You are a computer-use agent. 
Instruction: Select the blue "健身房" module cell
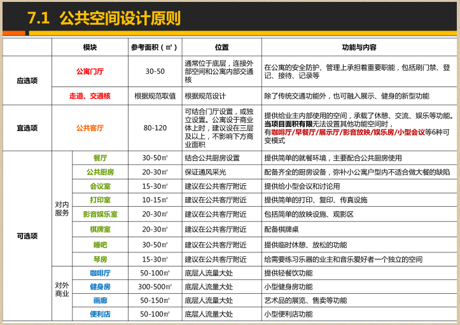click(100, 287)
